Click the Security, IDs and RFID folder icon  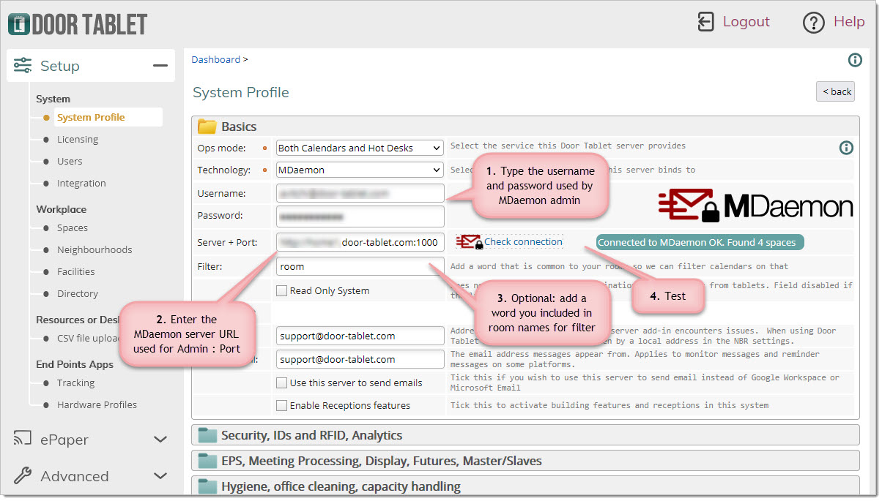[x=209, y=435]
